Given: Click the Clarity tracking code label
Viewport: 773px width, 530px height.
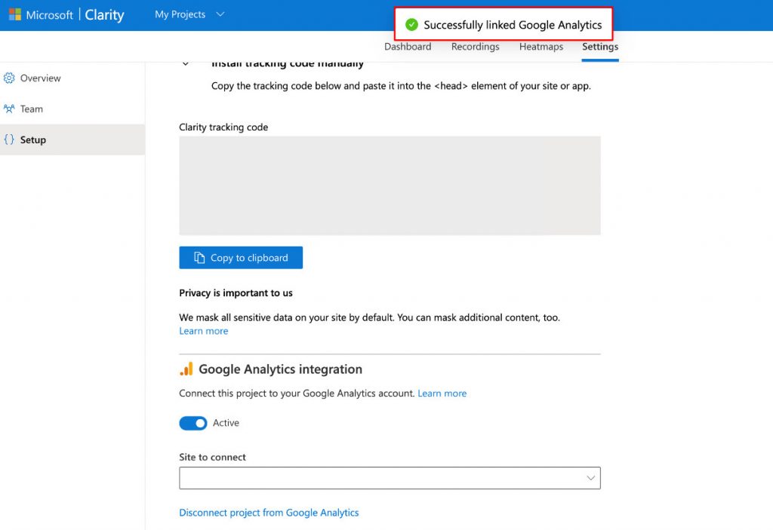Looking at the screenshot, I should tap(223, 127).
